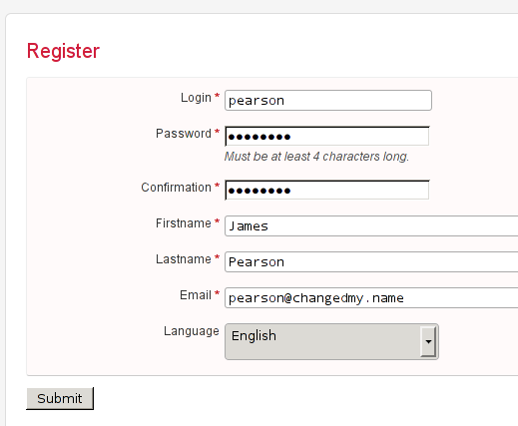The width and height of the screenshot is (518, 426).
Task: Click the red asterisk beside Email
Action: [217, 294]
